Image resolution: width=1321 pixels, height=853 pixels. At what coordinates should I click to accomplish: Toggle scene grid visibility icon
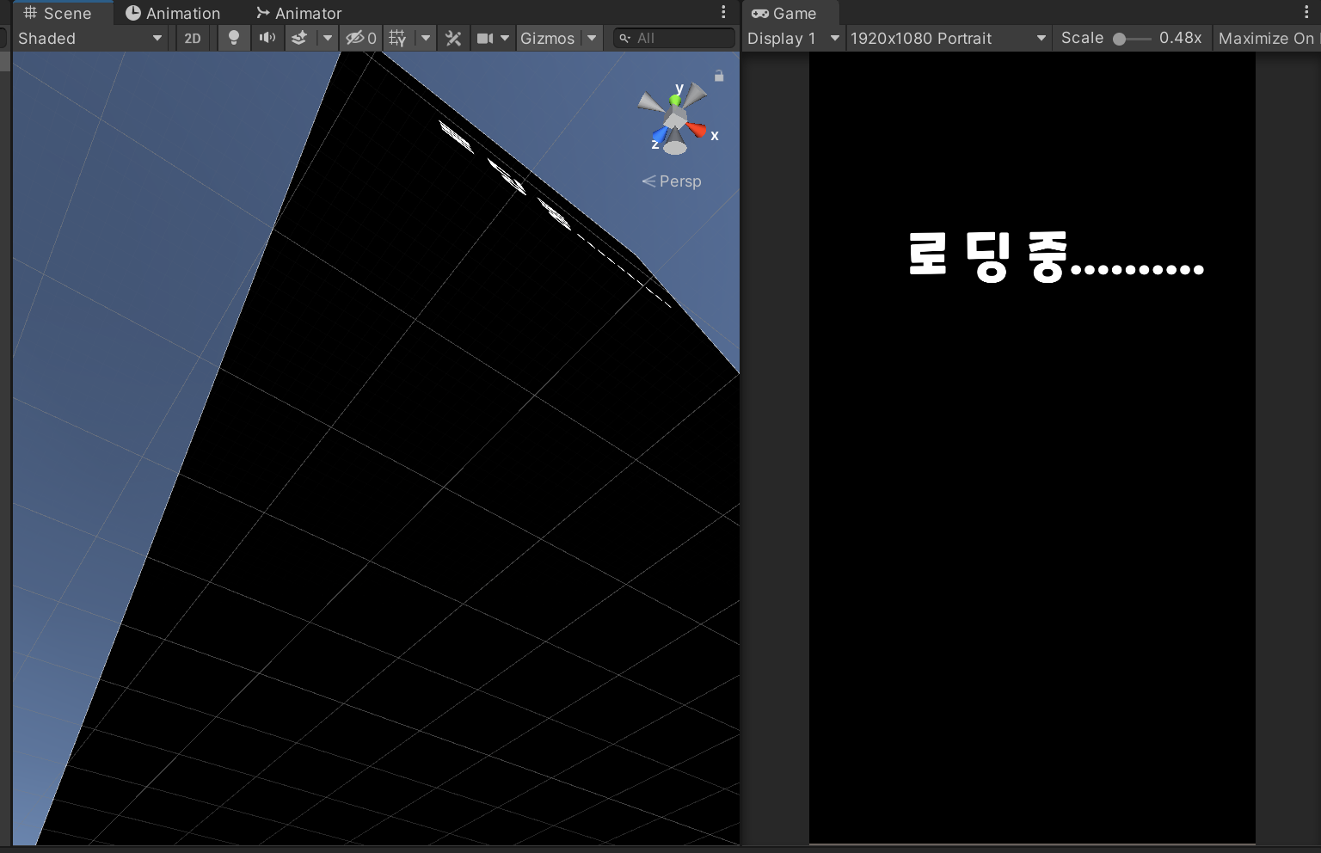pyautogui.click(x=397, y=38)
